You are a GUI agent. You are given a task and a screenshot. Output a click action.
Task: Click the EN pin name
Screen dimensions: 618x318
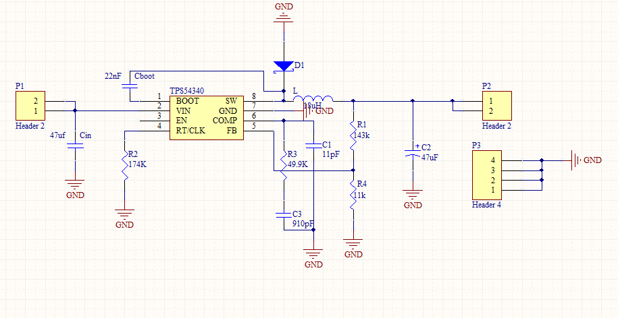coord(181,121)
